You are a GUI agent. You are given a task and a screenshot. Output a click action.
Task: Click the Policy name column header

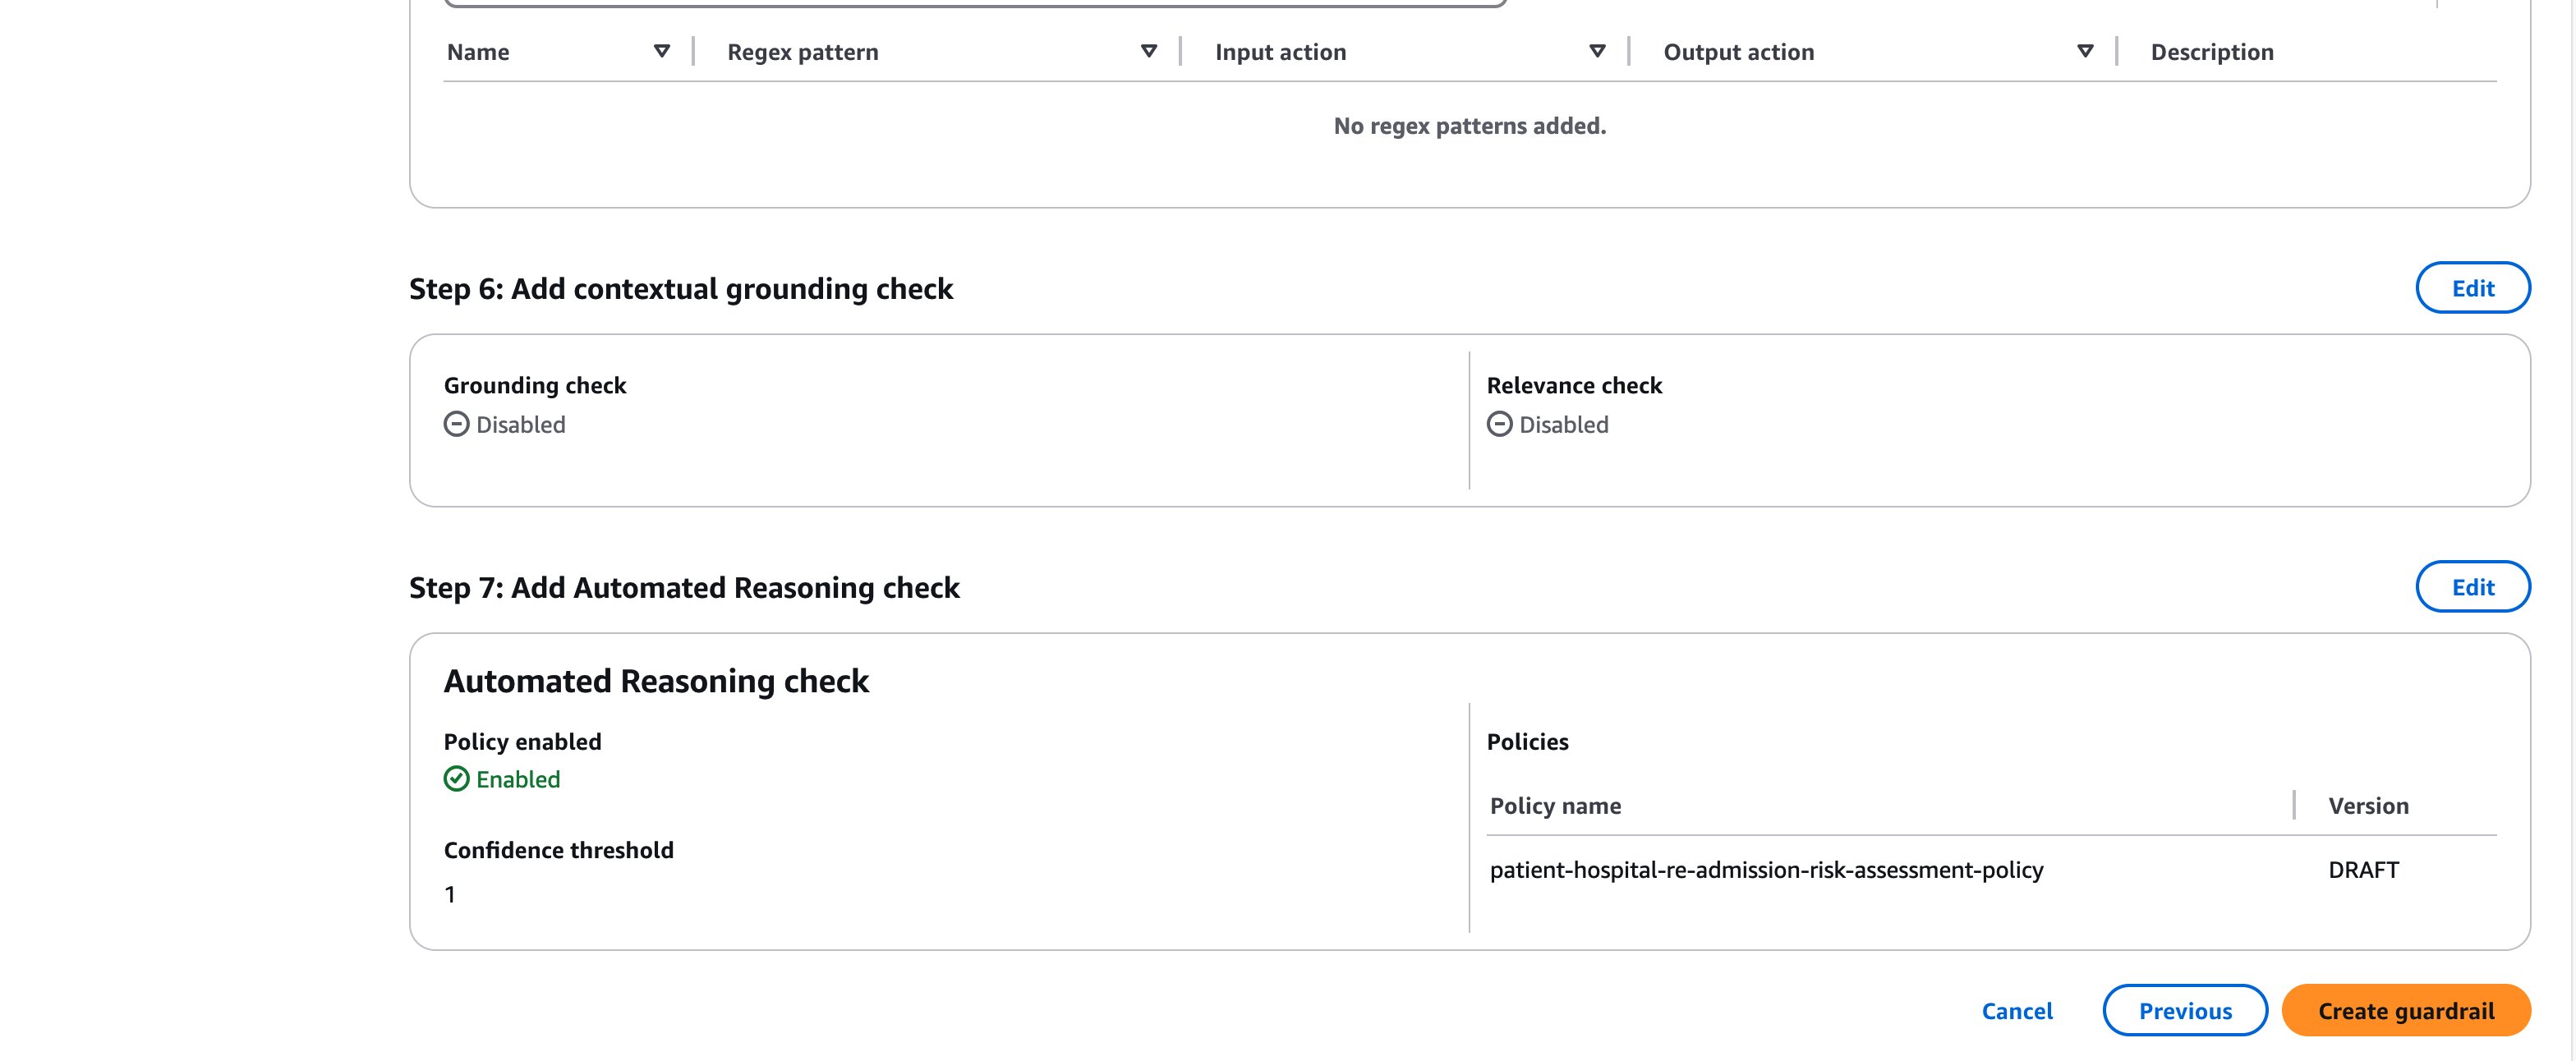click(x=1555, y=806)
